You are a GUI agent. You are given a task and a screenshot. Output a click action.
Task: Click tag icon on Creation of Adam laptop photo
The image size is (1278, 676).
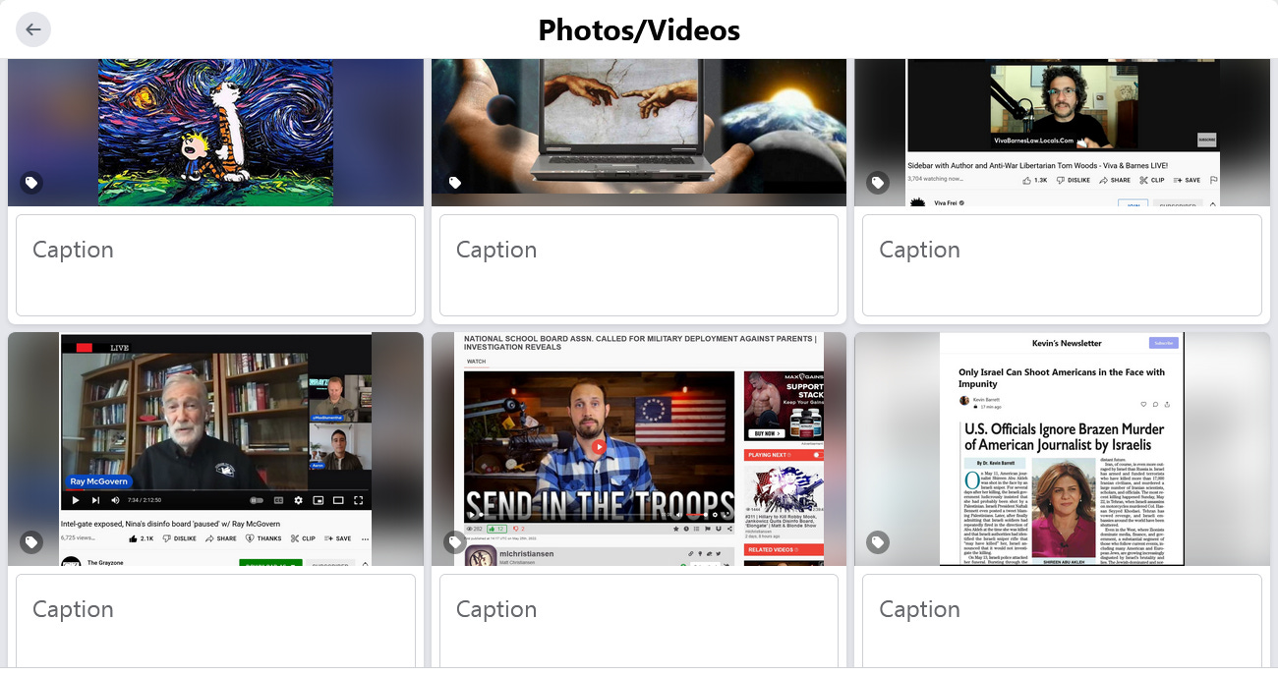pos(455,183)
